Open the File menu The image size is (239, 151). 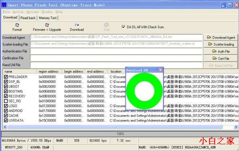(x=6, y=12)
